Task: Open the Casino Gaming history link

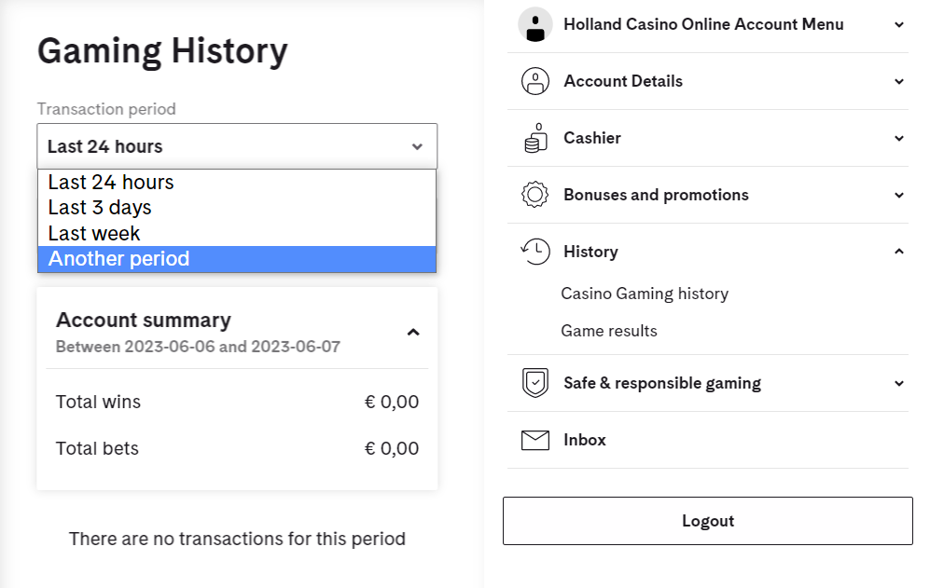Action: 645,294
